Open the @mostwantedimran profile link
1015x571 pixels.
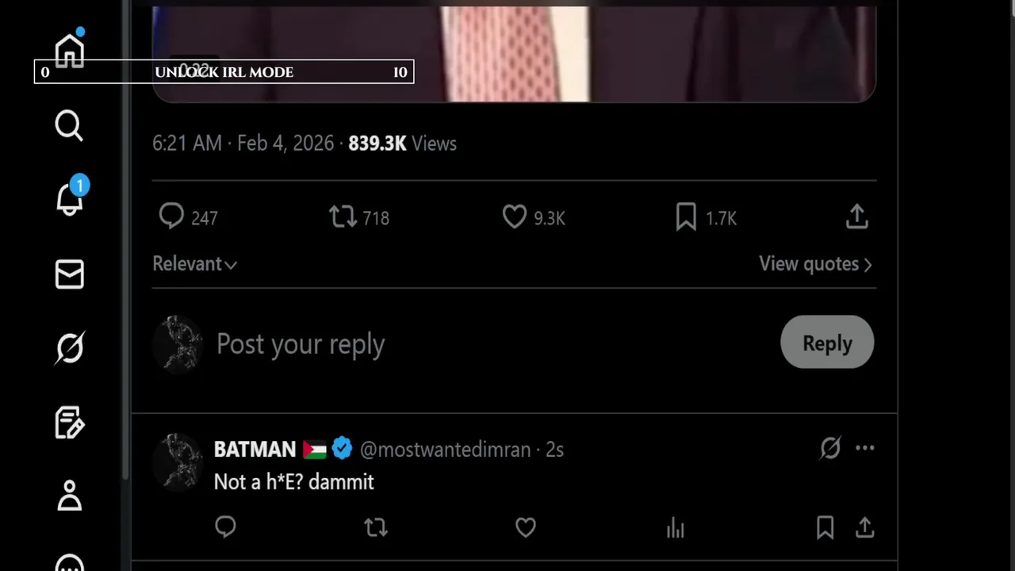[445, 450]
